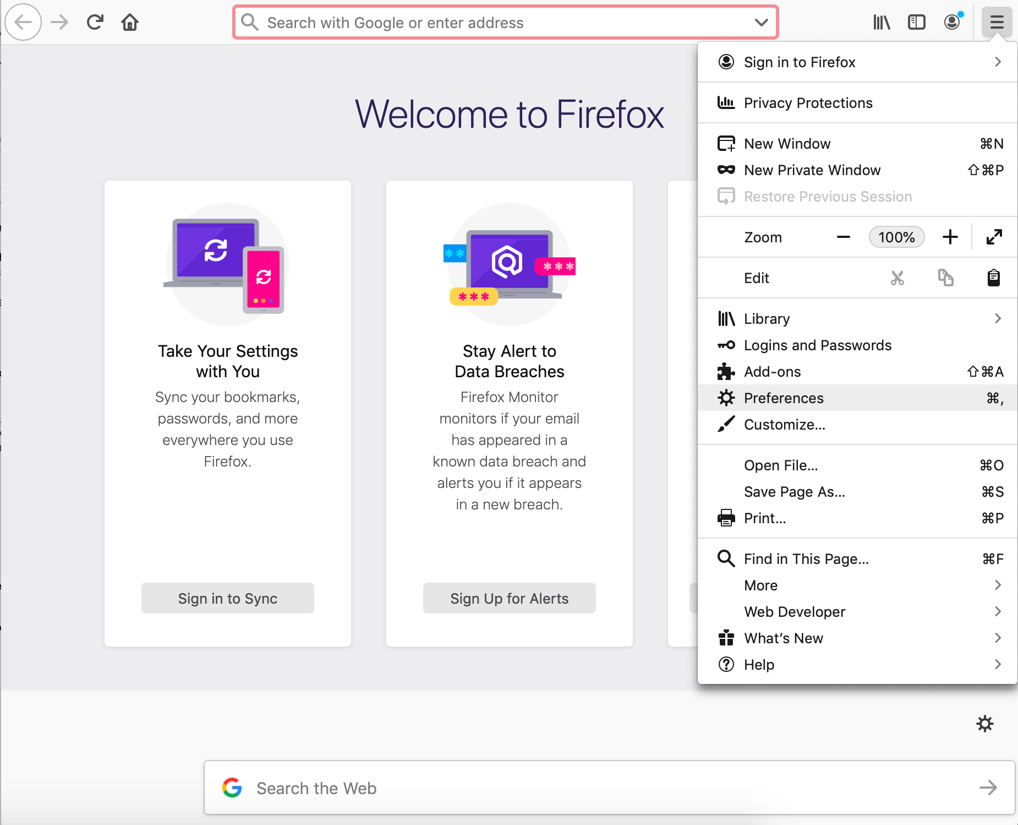Choose Find in This Page...
This screenshot has height=825, width=1018.
[857, 559]
